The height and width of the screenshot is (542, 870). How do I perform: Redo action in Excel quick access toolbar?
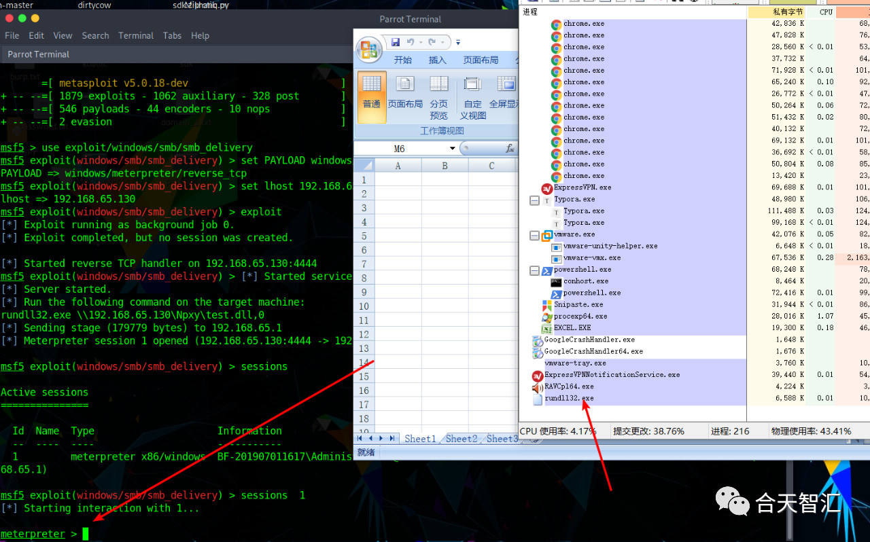pos(432,42)
